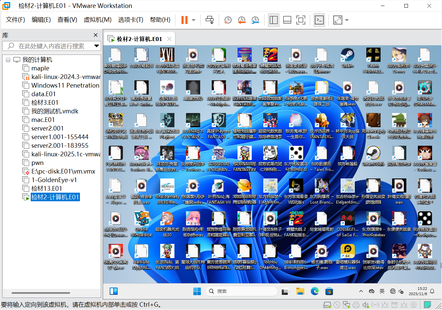Select the COLLECTION of SaGa desktop icon

click(x=348, y=225)
